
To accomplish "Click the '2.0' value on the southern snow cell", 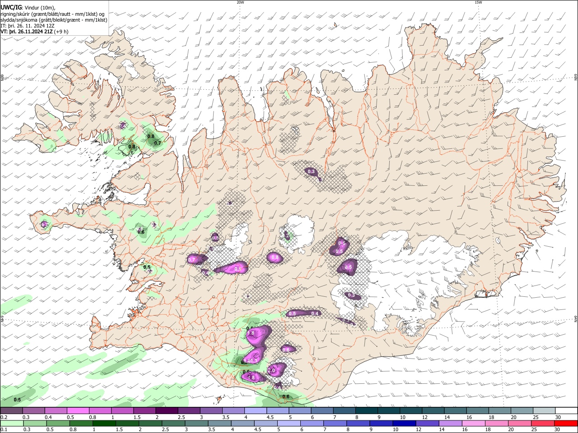I will [x=271, y=371].
